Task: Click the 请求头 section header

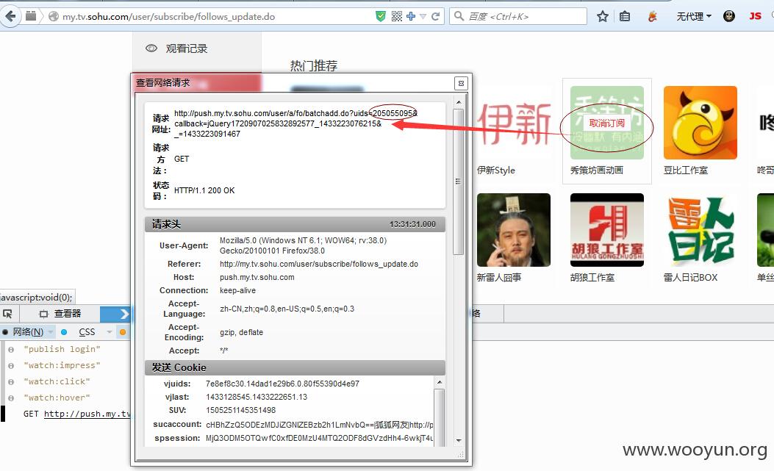Action: [x=295, y=224]
